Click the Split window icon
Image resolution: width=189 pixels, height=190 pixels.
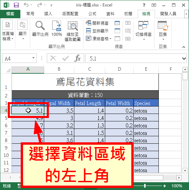click(117, 23)
